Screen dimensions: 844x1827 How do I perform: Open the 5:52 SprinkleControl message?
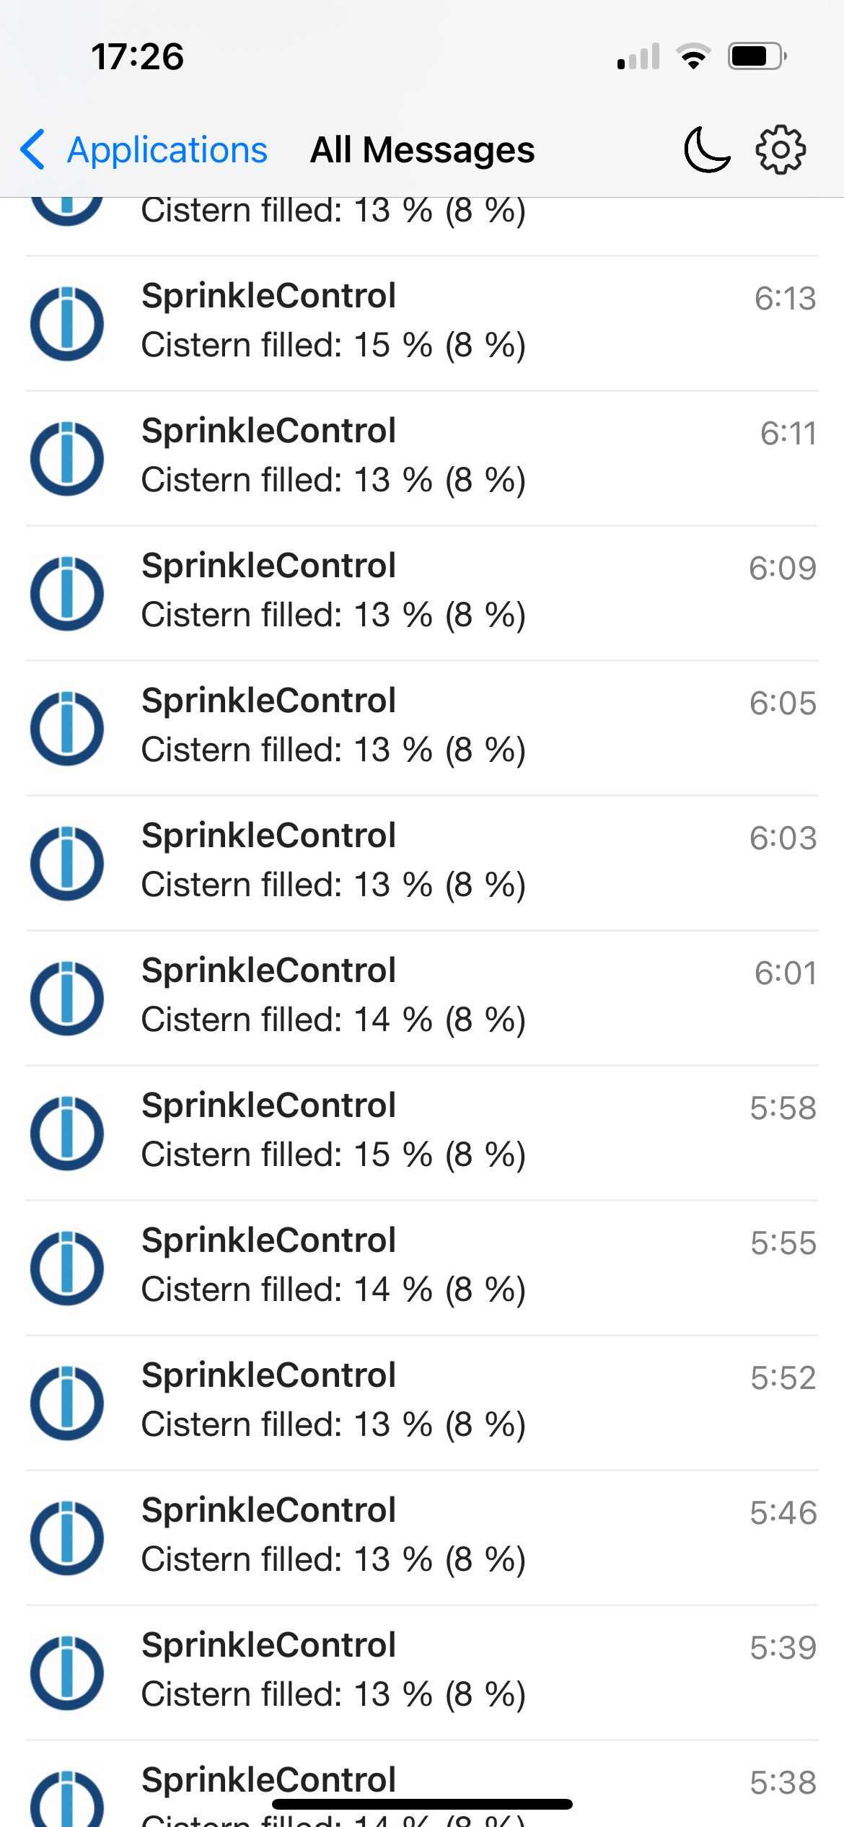[x=422, y=1403]
